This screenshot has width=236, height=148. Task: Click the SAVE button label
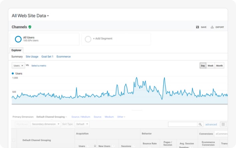pyautogui.click(x=204, y=27)
